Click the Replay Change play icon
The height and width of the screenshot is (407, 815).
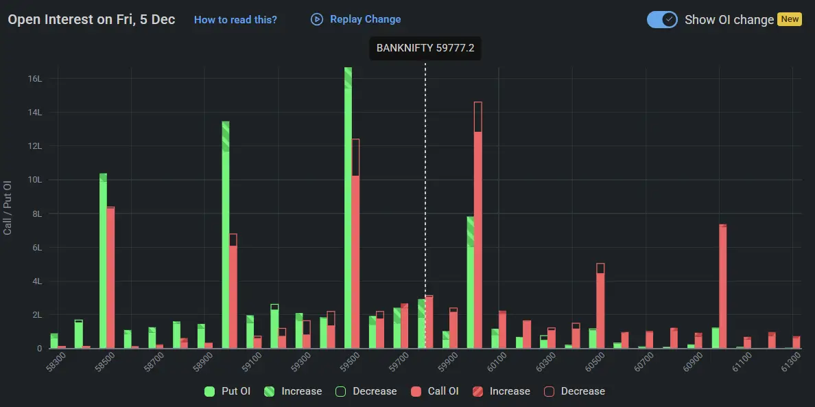(316, 19)
